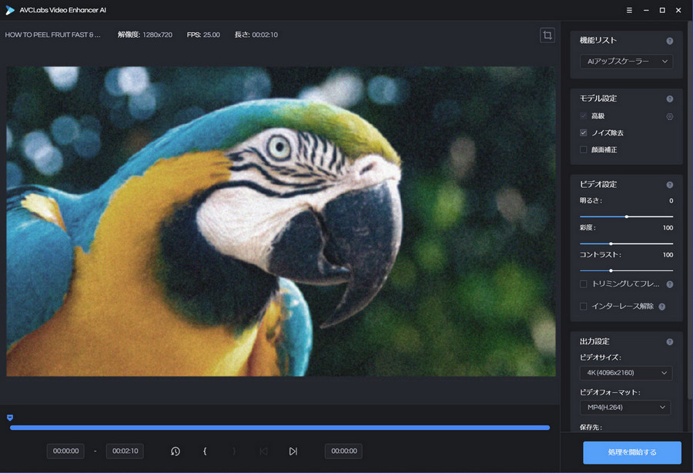Viewport: 693px width, 473px height.
Task: Click the current time field right of frame buttons
Action: [x=343, y=451]
